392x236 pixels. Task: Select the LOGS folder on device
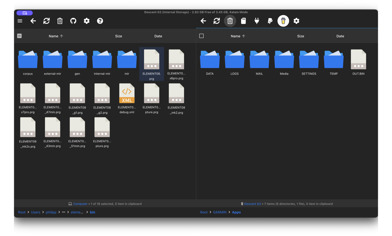pos(235,63)
